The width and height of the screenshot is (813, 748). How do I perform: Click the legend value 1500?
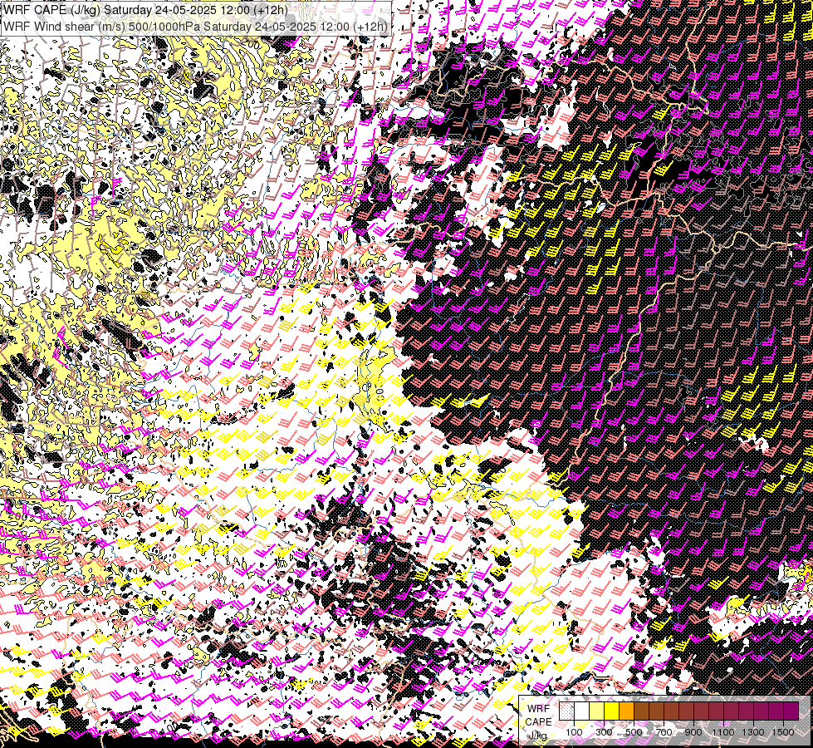pyautogui.click(x=783, y=732)
